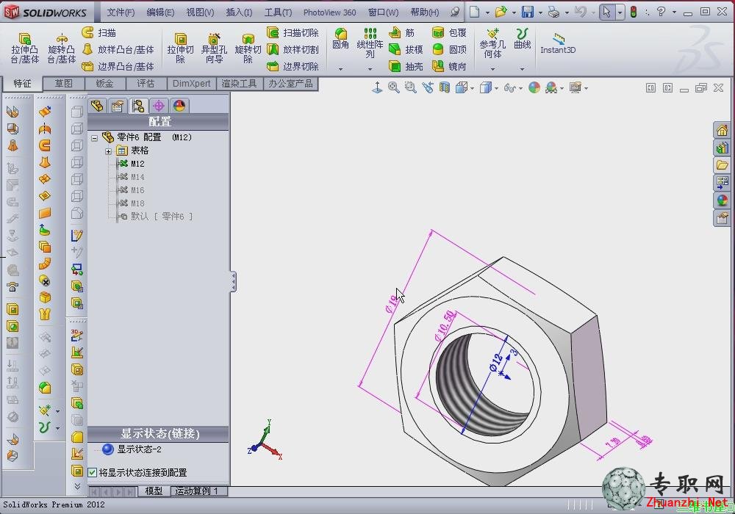Open the SolidWorks Resources house icon
The height and width of the screenshot is (514, 735).
tap(722, 130)
